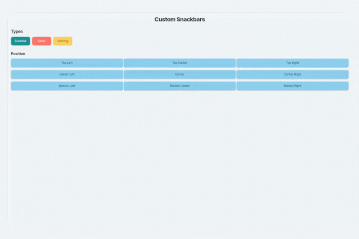Click the green Success button
The width and height of the screenshot is (359, 239).
(x=20, y=41)
